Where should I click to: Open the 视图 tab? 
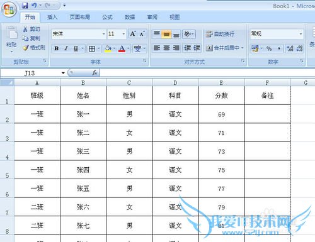[175, 17]
